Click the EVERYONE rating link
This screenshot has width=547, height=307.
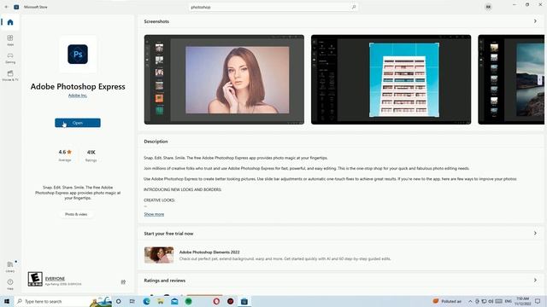(x=55, y=279)
